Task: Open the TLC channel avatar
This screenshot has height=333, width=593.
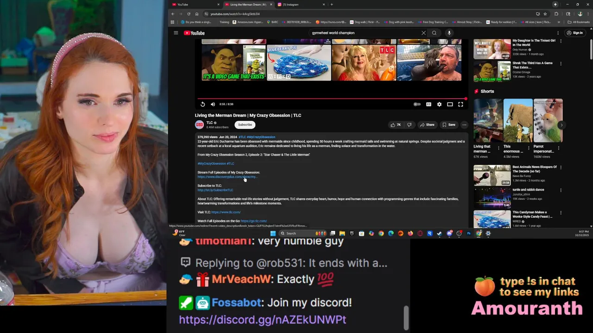Action: tap(199, 124)
